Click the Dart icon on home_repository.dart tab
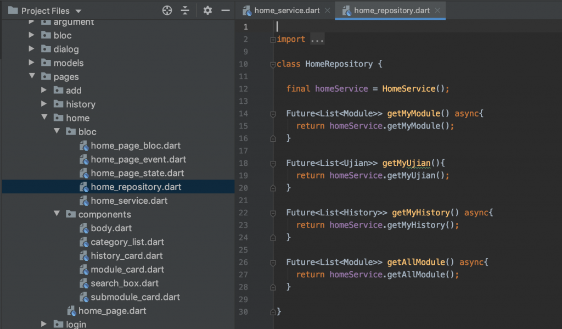562x329 pixels. [x=346, y=10]
